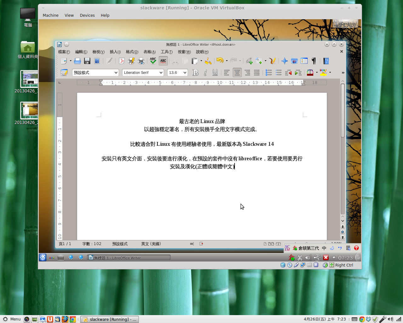Toggle nonprinting characters pilcrow

(314, 61)
